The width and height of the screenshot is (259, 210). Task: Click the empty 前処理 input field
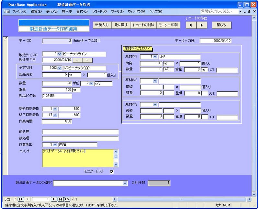(x=80, y=132)
